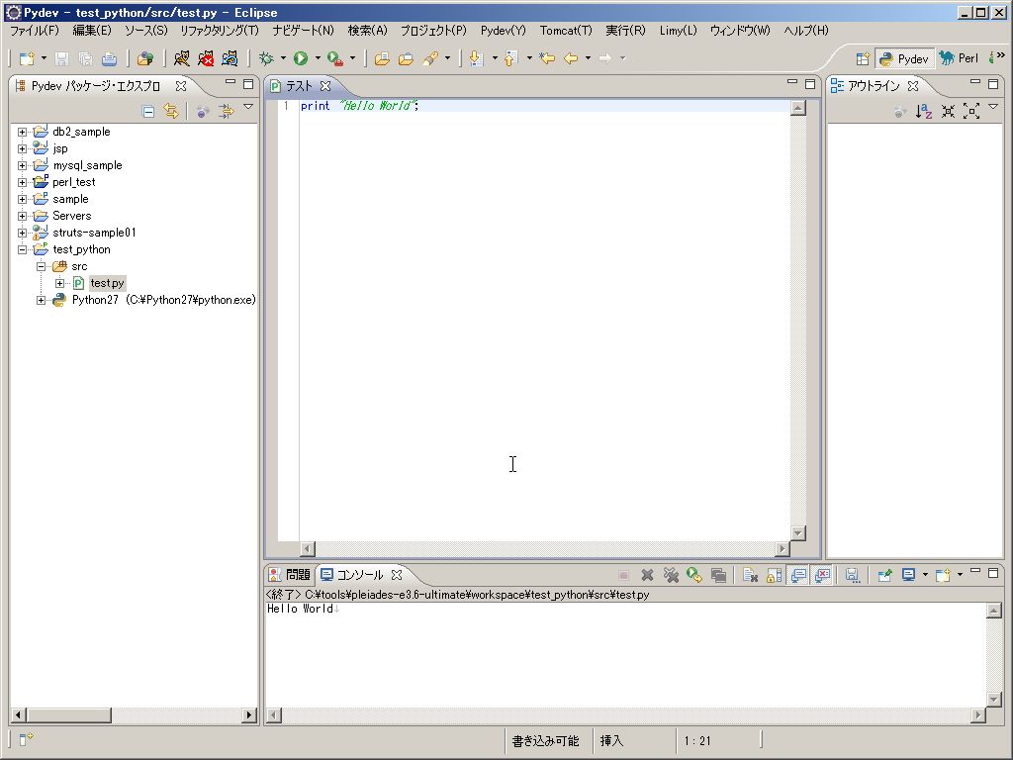Click the Tomcat restart icon
The height and width of the screenshot is (760, 1013).
point(230,58)
